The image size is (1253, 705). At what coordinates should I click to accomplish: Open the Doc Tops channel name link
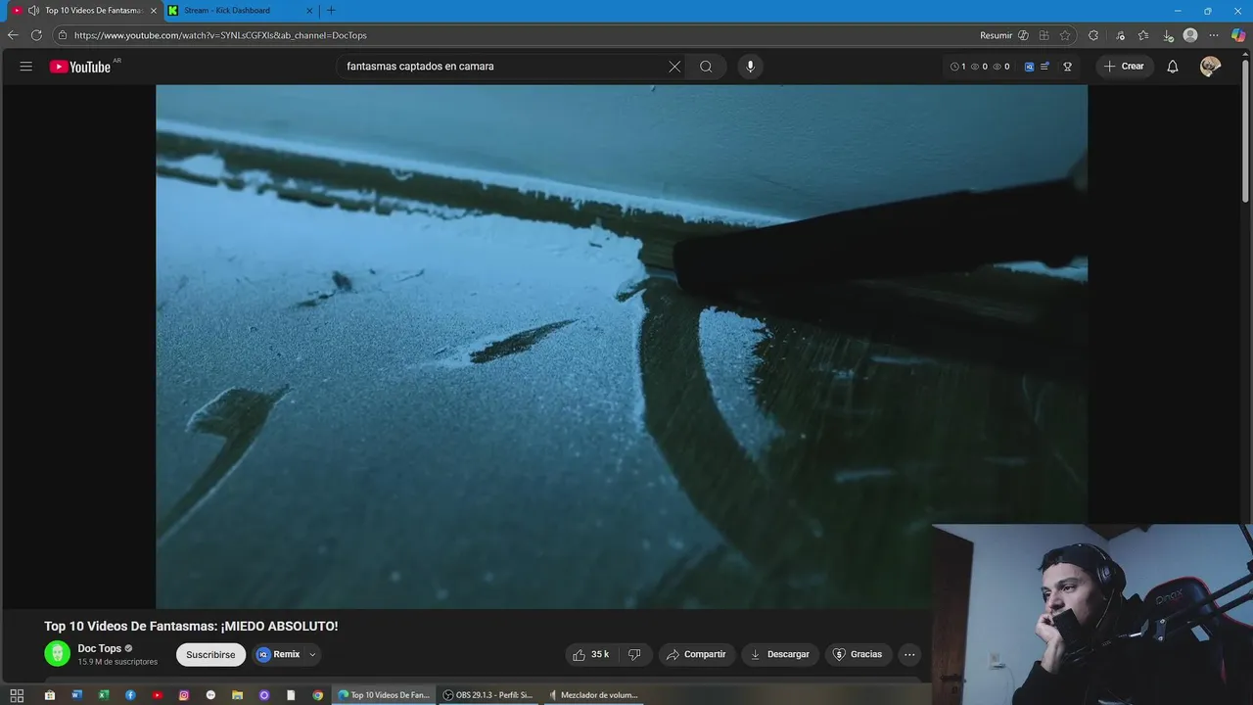click(100, 648)
